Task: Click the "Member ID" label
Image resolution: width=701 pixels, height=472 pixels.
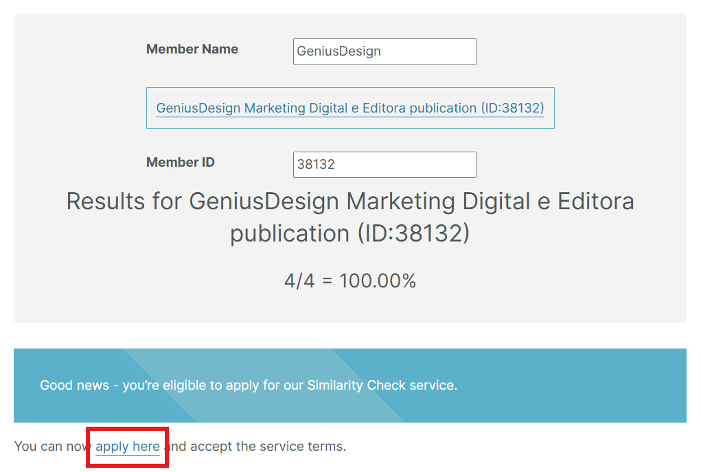Action: coord(181,163)
